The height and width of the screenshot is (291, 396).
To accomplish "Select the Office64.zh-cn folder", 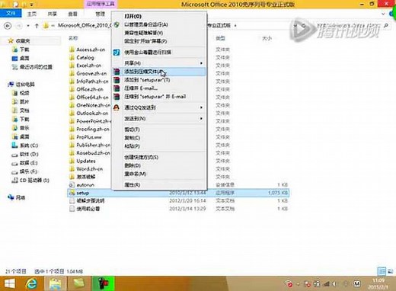I will click(x=92, y=98).
